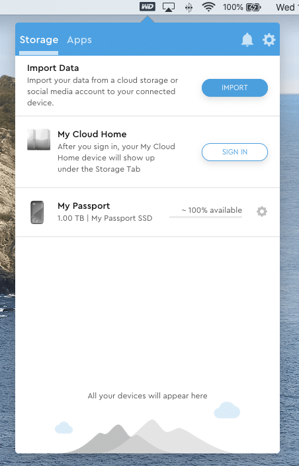Select the Storage tab
The image size is (299, 466).
(39, 40)
